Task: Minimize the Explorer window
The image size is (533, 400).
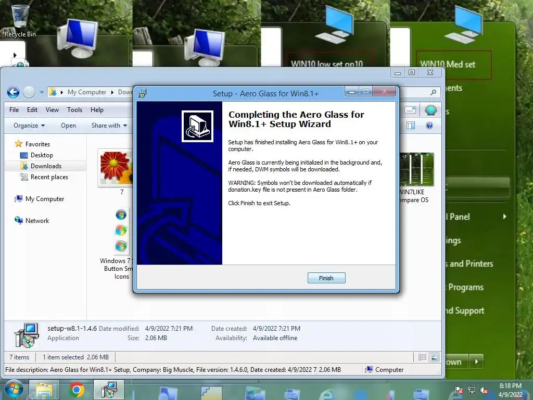Action: coord(397,72)
